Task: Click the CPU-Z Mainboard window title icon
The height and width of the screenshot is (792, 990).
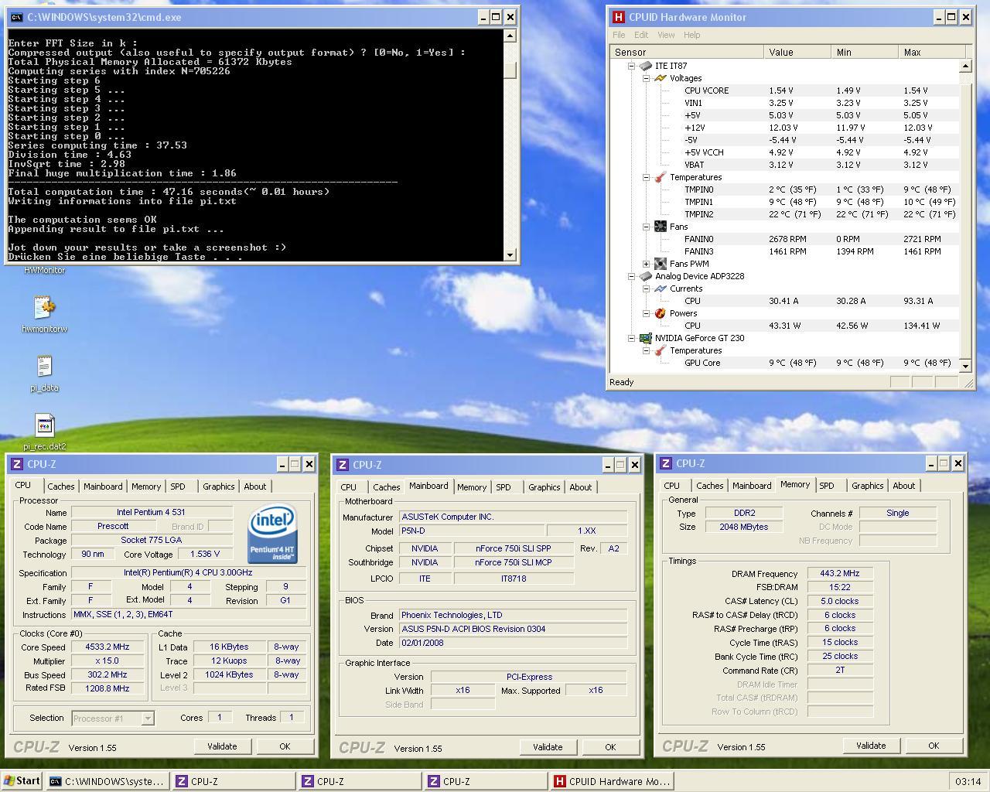Action: [343, 465]
